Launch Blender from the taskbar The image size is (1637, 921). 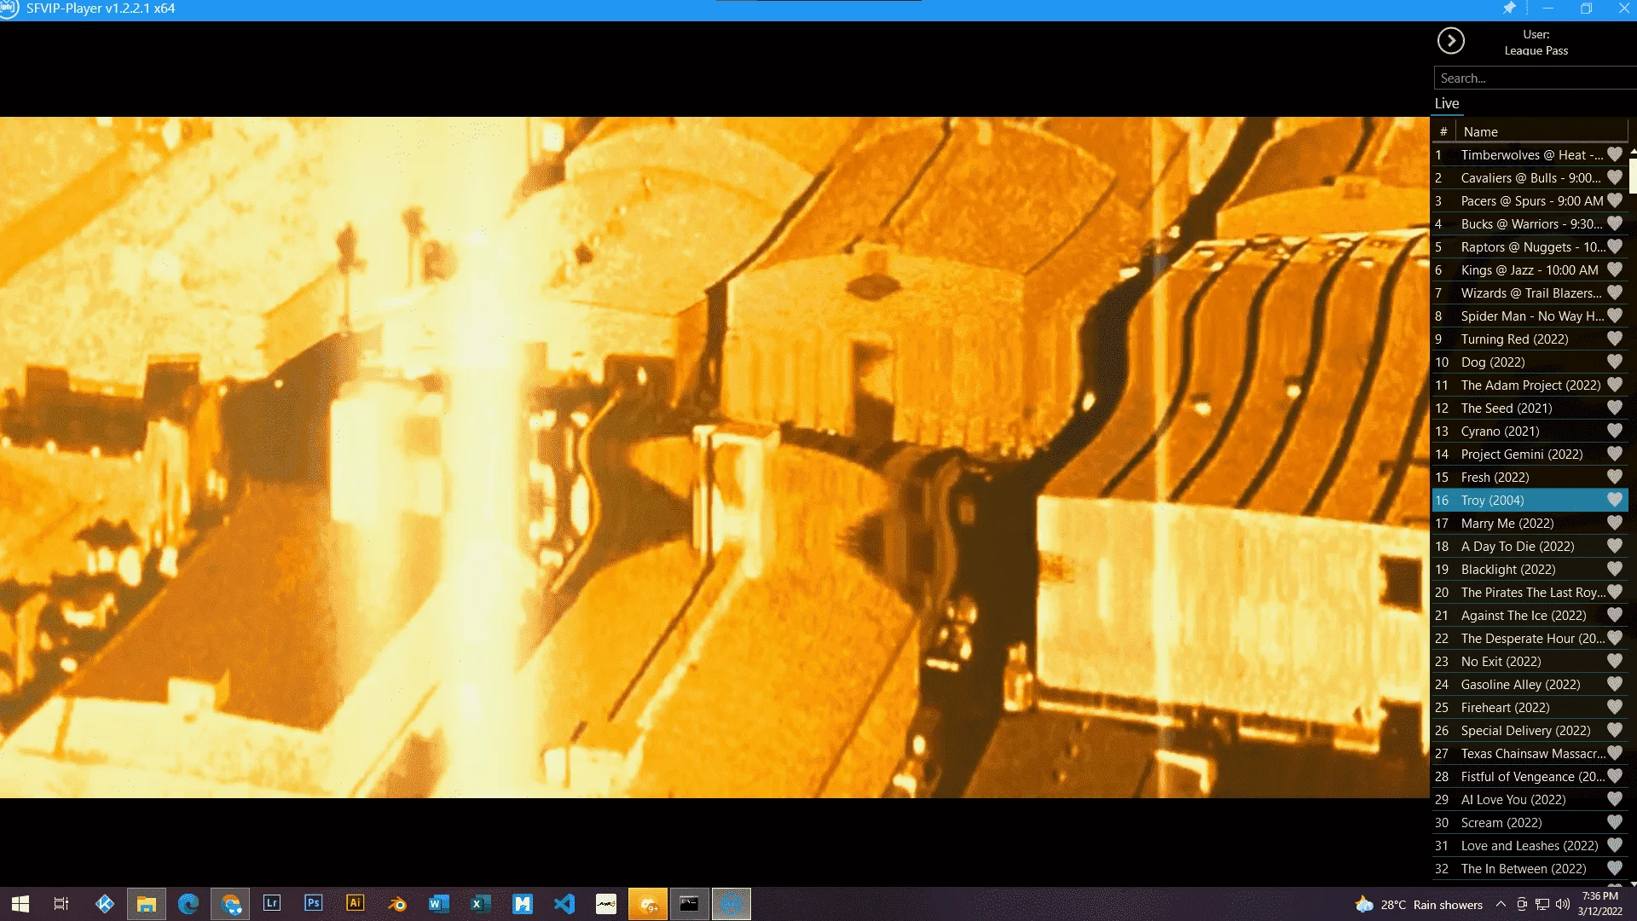tap(397, 904)
